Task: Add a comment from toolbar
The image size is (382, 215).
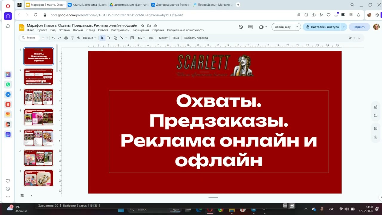Action: point(132,38)
